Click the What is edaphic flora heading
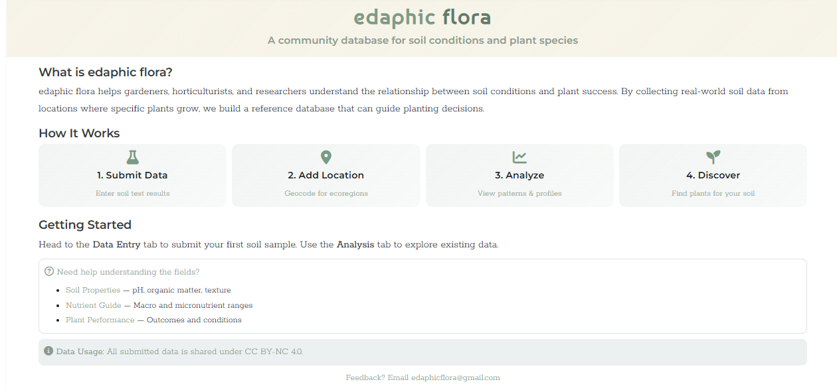Image resolution: width=837 pixels, height=390 pixels. (105, 72)
